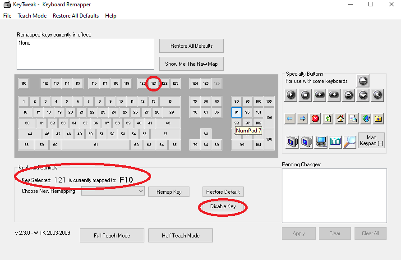
Task: Click the Mac Keypad (=) button
Action: (x=371, y=141)
